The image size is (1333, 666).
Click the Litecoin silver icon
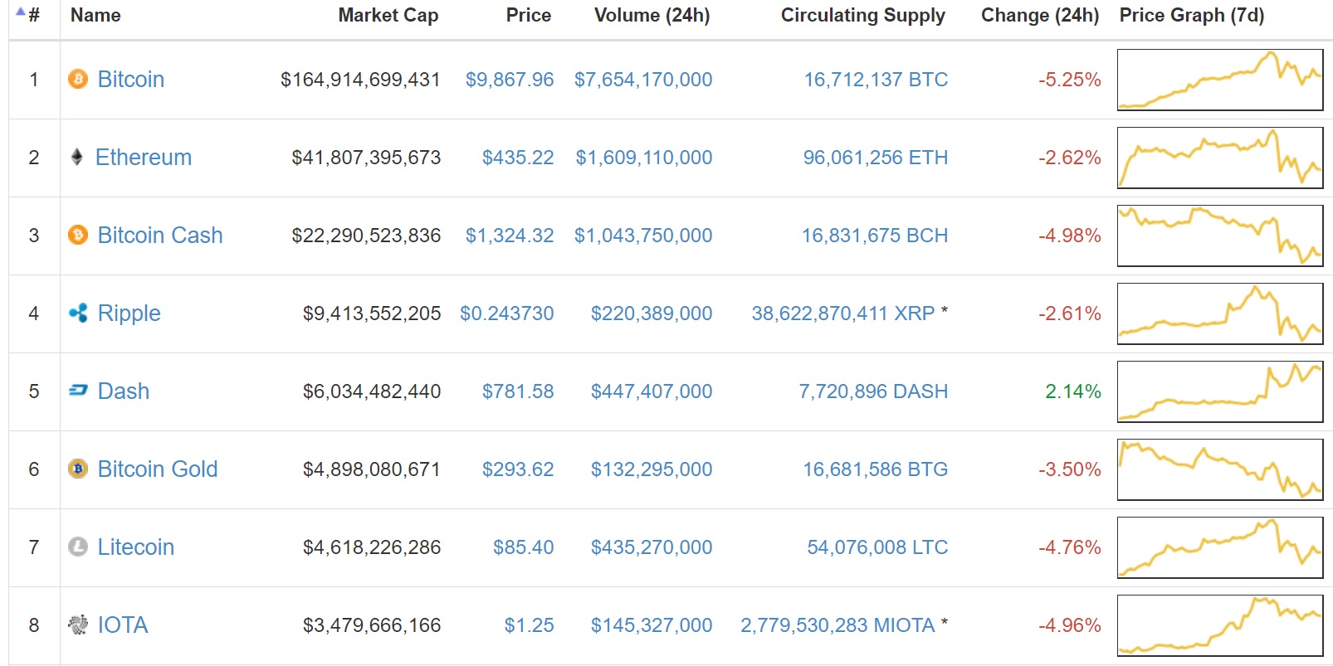point(77,547)
